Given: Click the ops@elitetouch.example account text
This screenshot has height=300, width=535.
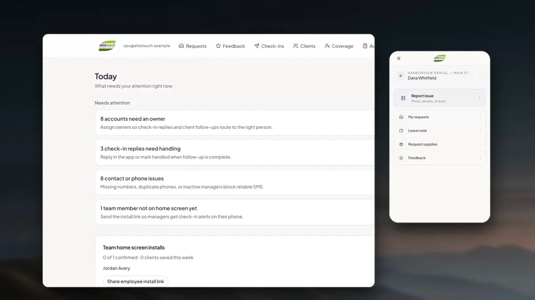Looking at the screenshot, I should click(147, 46).
